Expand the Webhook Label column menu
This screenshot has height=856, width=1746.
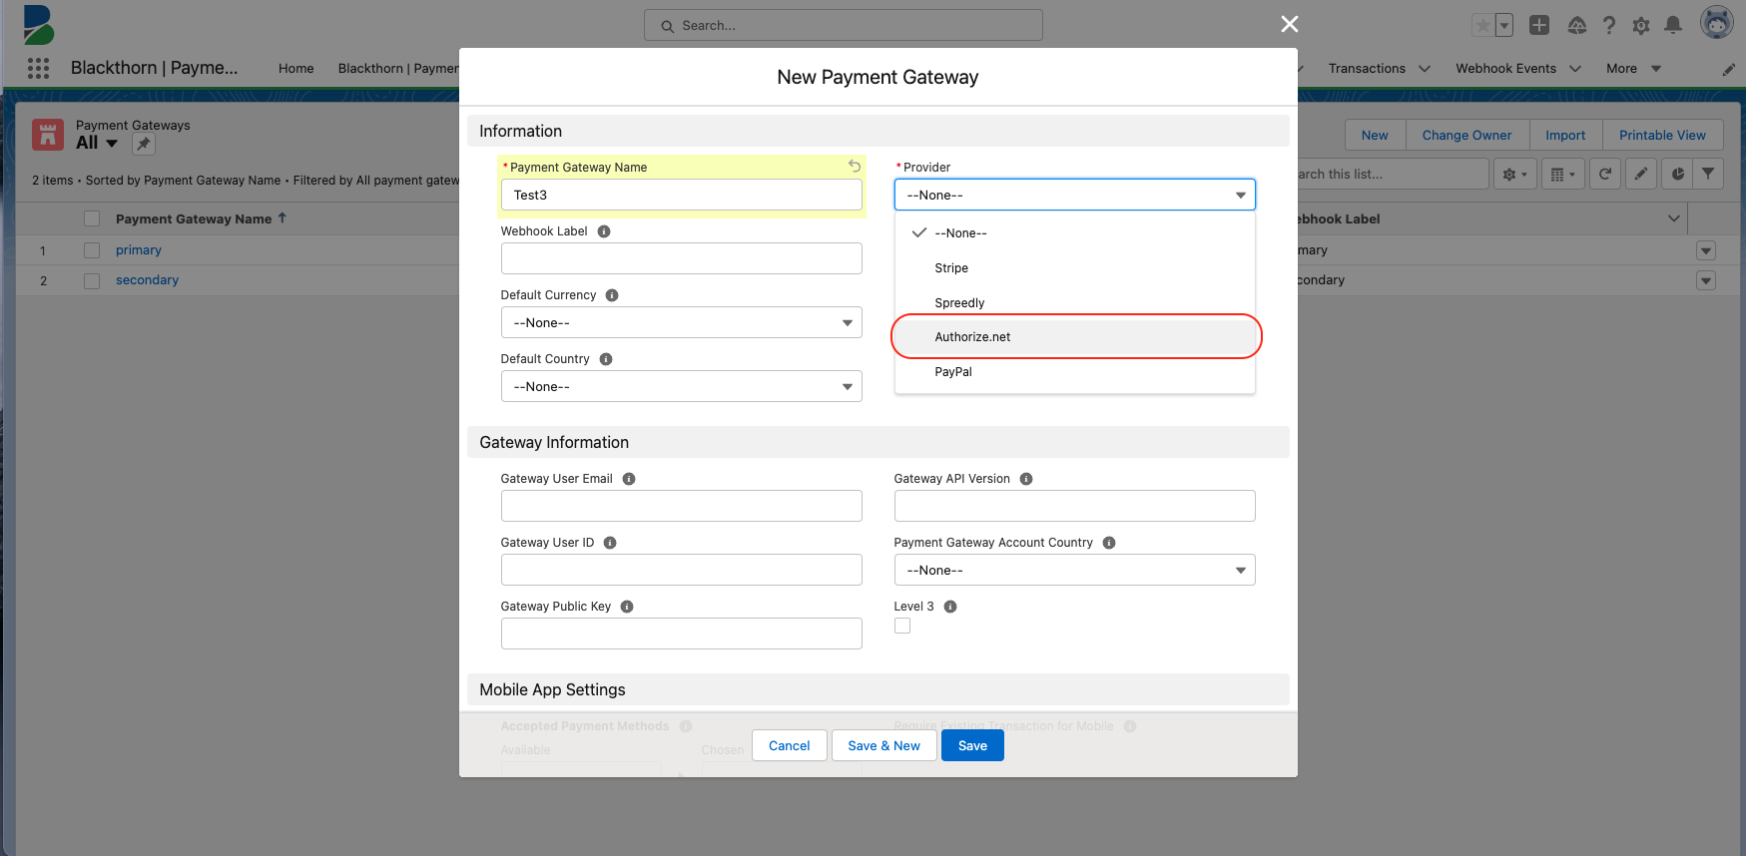[1674, 218]
